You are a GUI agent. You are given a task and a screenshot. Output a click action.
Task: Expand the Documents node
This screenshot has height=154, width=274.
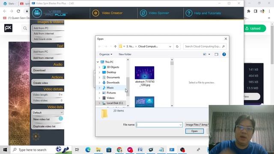coord(99,77)
